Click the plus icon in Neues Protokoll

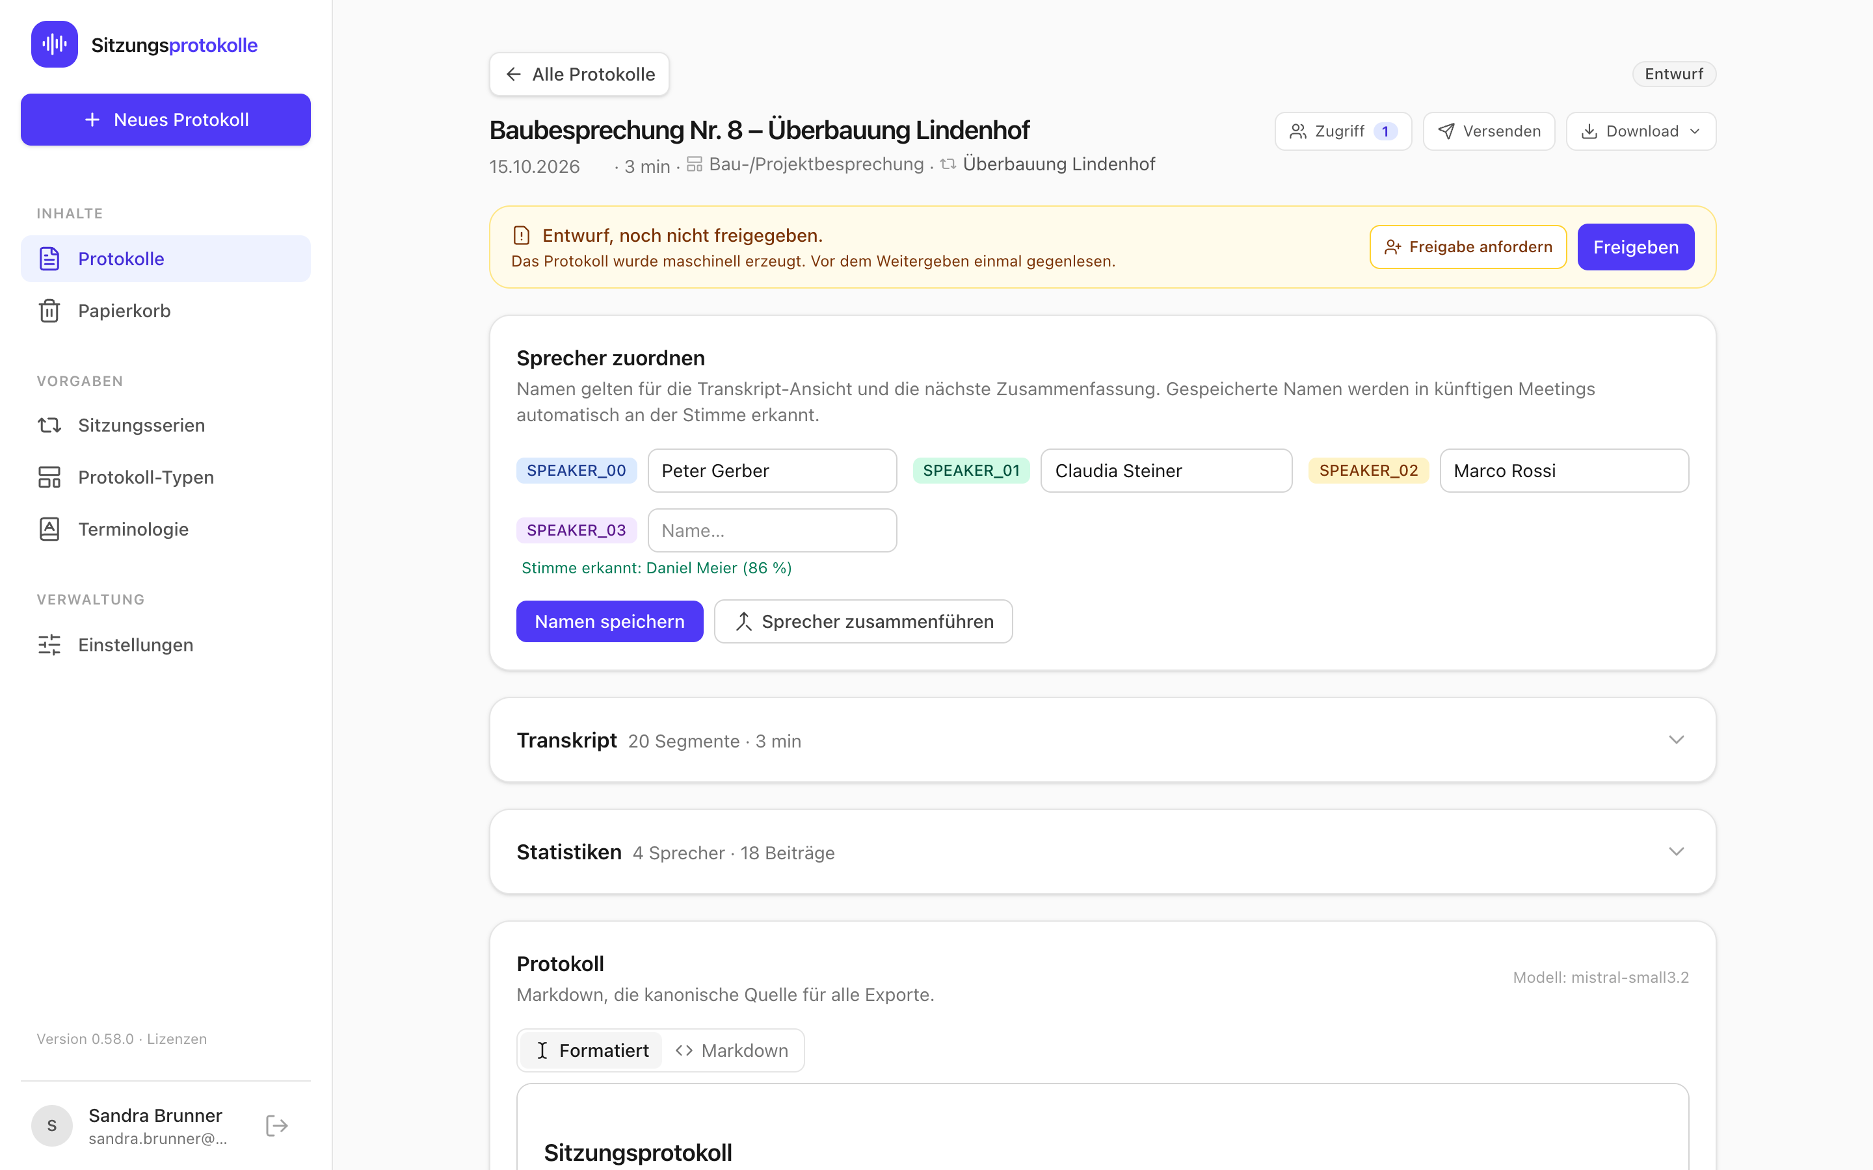click(92, 120)
